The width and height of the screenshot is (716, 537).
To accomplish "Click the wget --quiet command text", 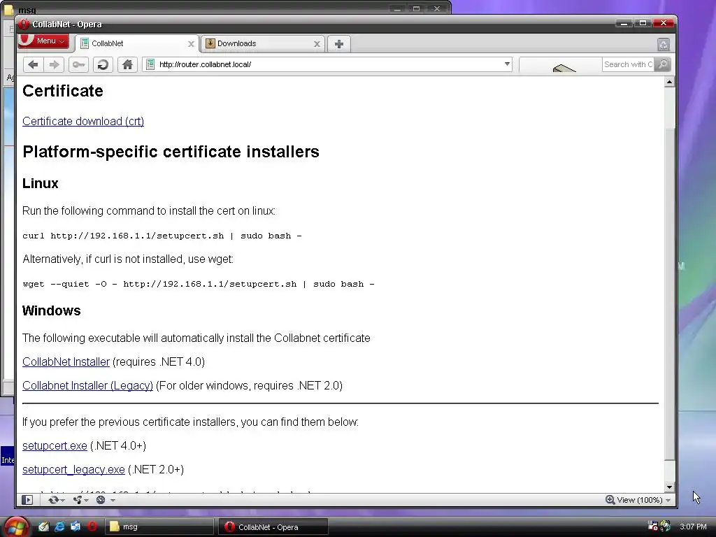I will coord(199,284).
